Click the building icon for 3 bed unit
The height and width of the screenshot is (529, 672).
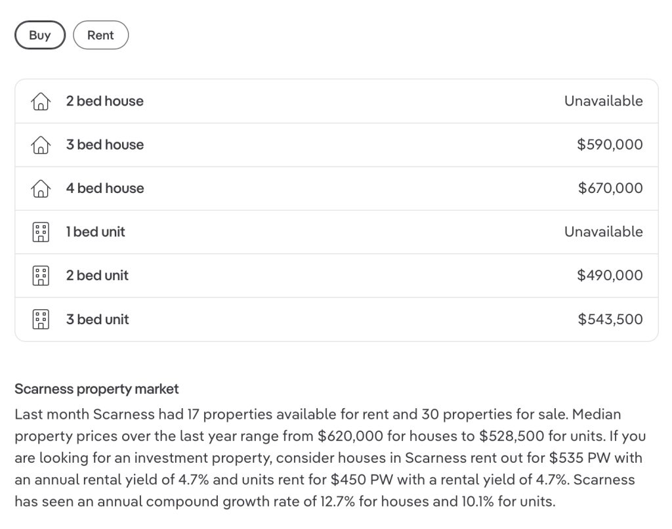point(41,320)
